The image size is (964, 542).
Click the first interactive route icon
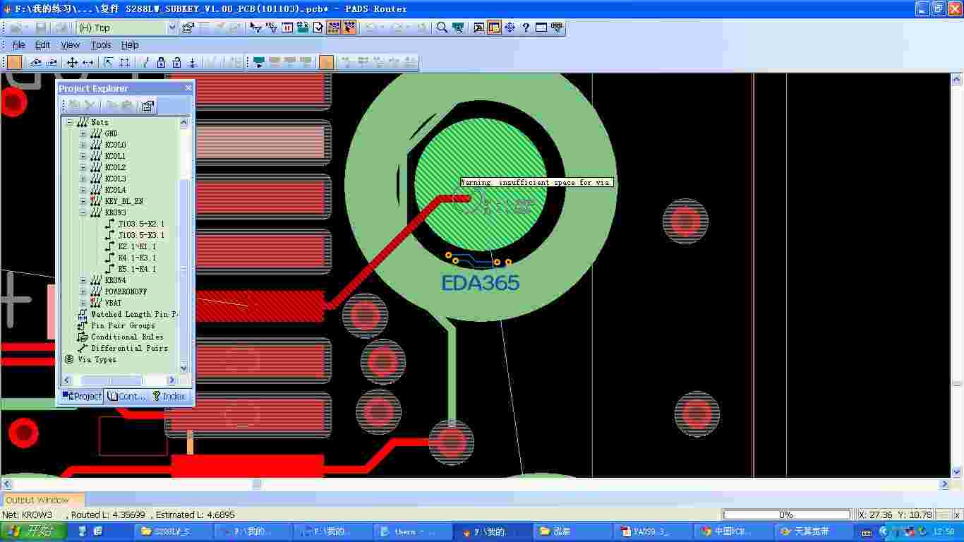pos(35,62)
